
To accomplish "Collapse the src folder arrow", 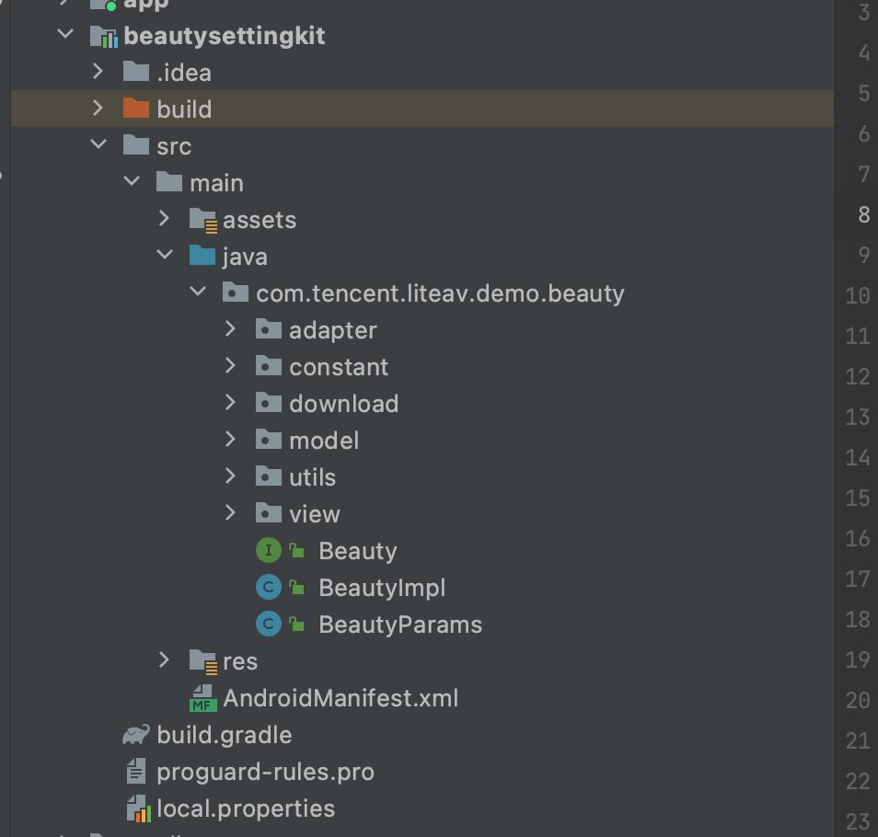I will tap(98, 145).
